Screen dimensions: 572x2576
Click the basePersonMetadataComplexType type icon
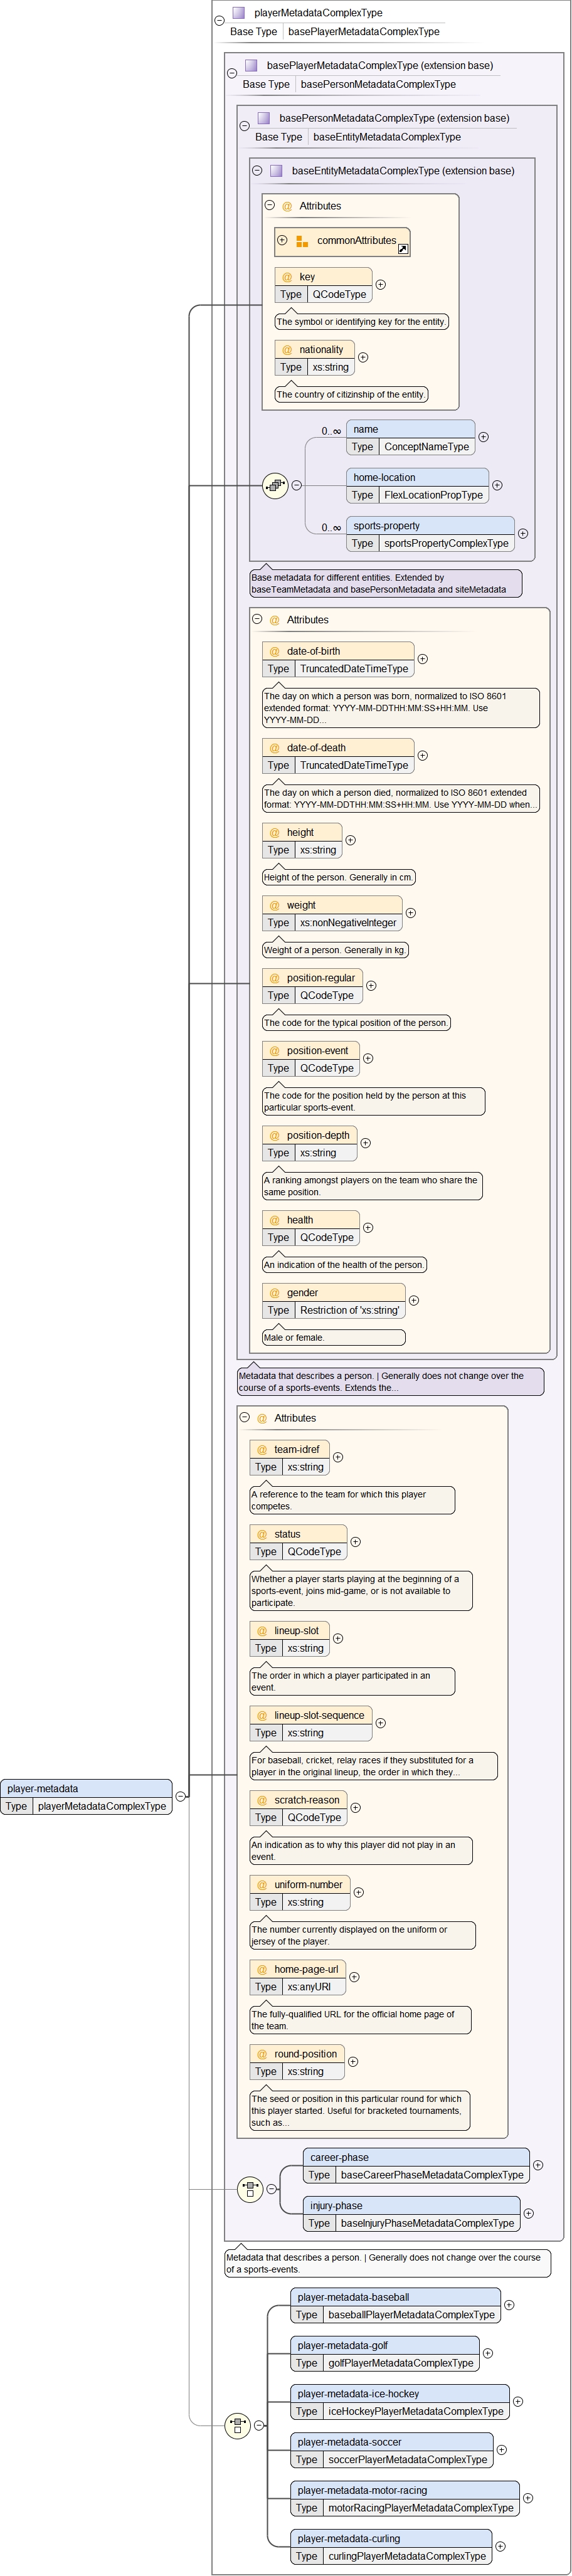[x=264, y=118]
